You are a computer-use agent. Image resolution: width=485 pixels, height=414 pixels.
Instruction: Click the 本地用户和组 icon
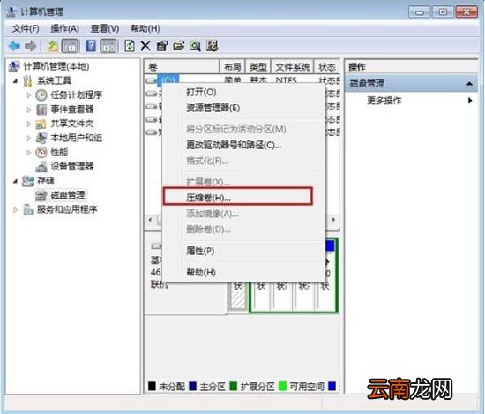pos(41,138)
